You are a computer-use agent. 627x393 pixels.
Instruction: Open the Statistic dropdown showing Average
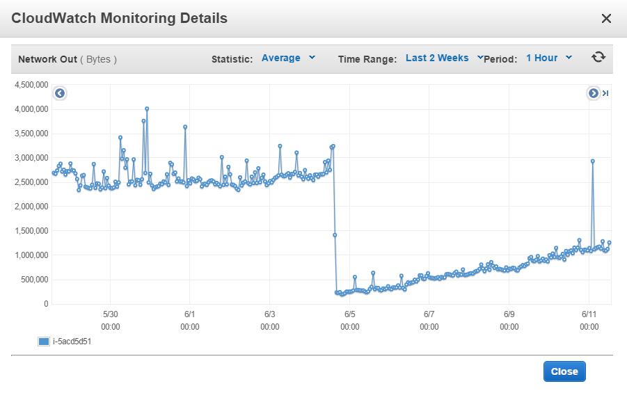coord(288,58)
